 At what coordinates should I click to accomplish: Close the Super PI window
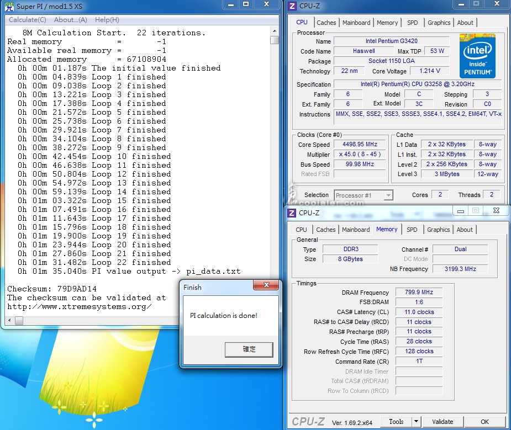click(x=267, y=4)
